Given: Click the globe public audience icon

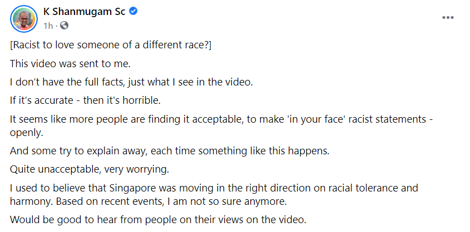Looking at the screenshot, I should point(63,26).
